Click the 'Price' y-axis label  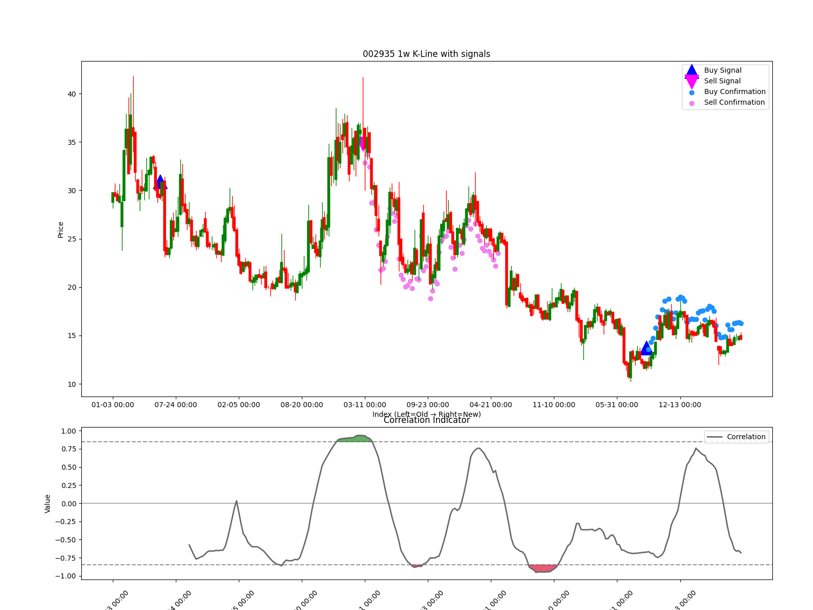coord(60,230)
